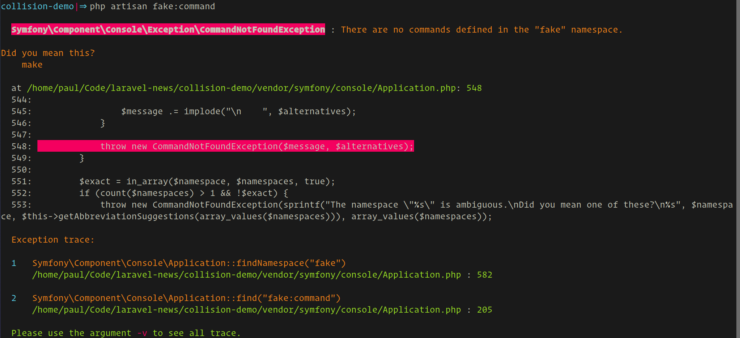Click line number 546:
Screen dimensions: 740x338
pos(22,123)
